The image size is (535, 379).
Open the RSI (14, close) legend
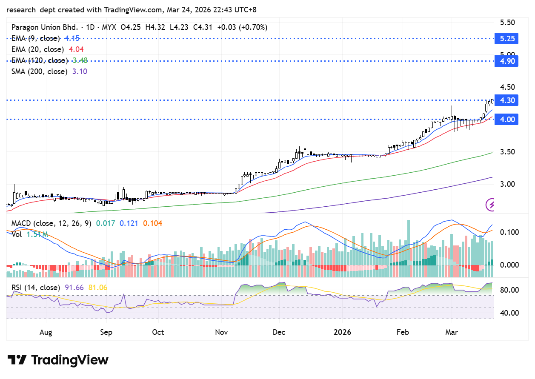point(36,288)
